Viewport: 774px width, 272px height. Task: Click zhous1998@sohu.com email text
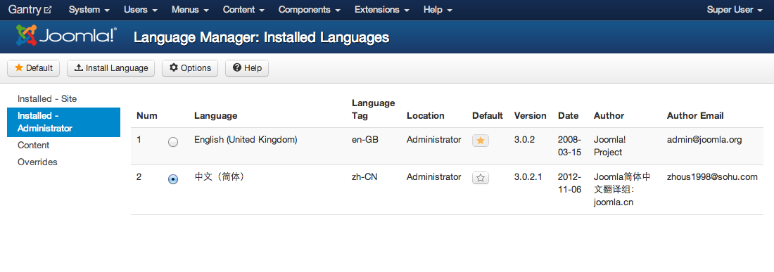[712, 177]
